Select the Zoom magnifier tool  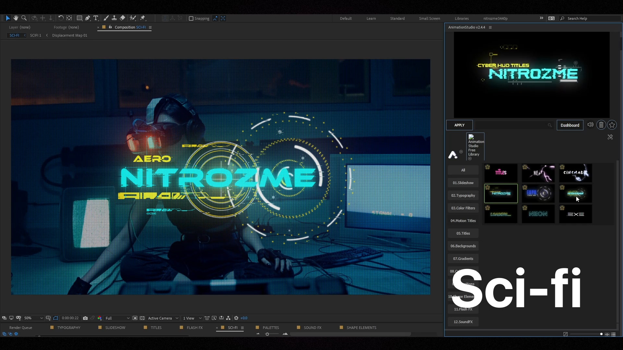[24, 18]
